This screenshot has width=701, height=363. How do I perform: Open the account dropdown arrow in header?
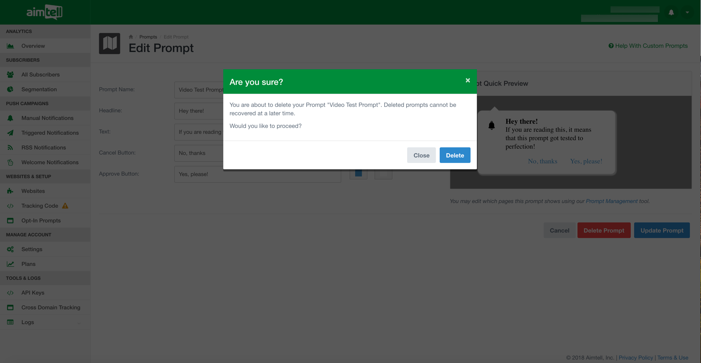point(687,12)
